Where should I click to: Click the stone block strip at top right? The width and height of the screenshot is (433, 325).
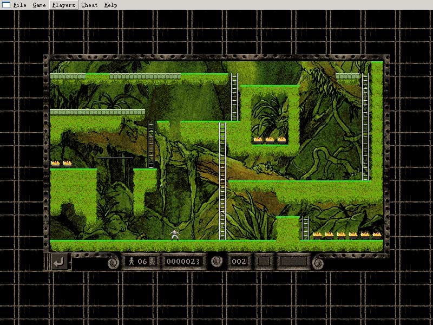tap(347, 76)
